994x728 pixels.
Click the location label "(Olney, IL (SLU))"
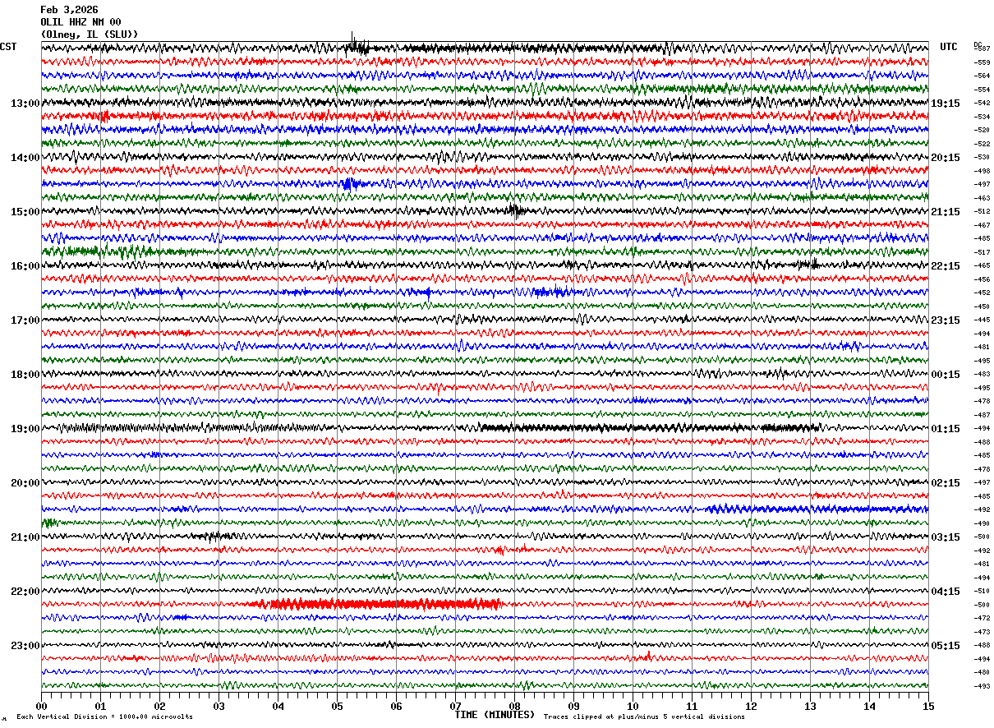(x=90, y=35)
